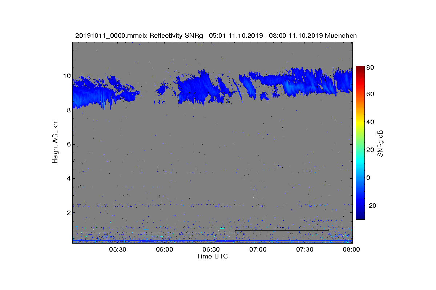436x290 pixels.
Task: Click the cyan horizontal streak near 05:50
Action: pos(148,236)
